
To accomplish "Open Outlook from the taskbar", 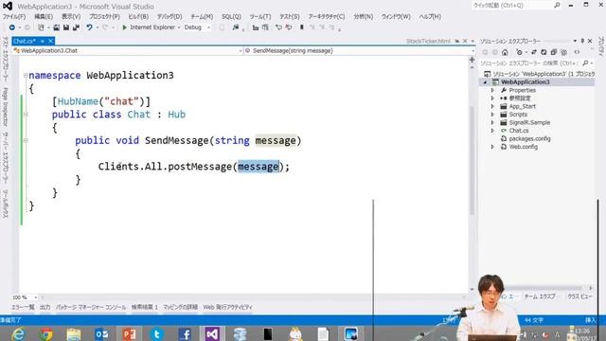I will tap(101, 334).
